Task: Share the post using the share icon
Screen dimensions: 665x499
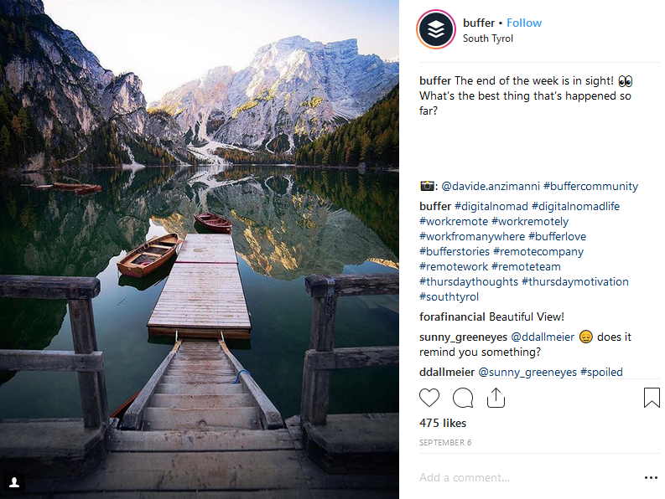Action: point(496,398)
